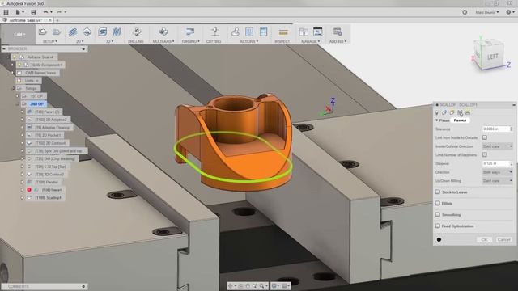
Task: Open the Up/Down Milling dropdown
Action: (x=497, y=181)
